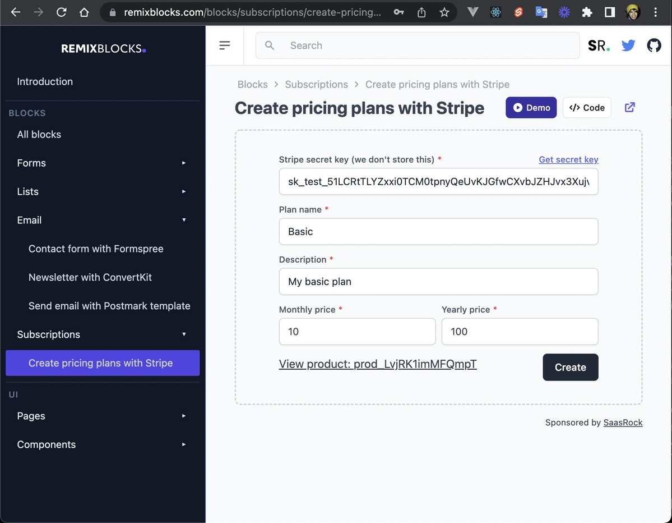Click the Yearly price field
This screenshot has height=523, width=672.
click(x=520, y=332)
